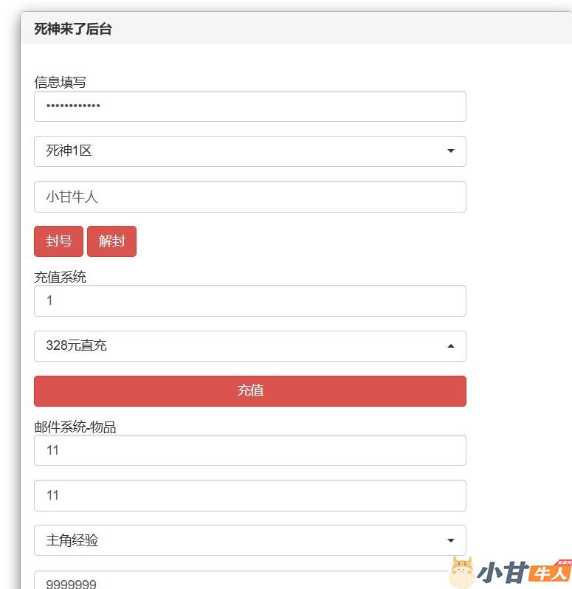Open the 主角经验 item type dropdown
Image resolution: width=572 pixels, height=589 pixels.
click(x=249, y=540)
